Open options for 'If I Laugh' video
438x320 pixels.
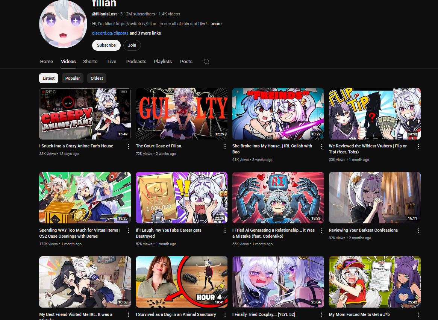225,231
